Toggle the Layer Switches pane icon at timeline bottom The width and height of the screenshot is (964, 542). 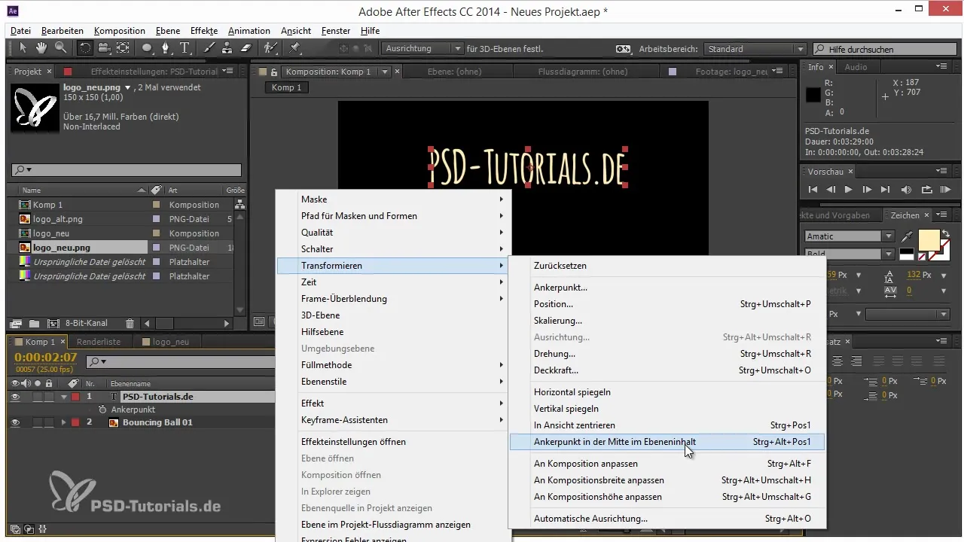(16, 529)
